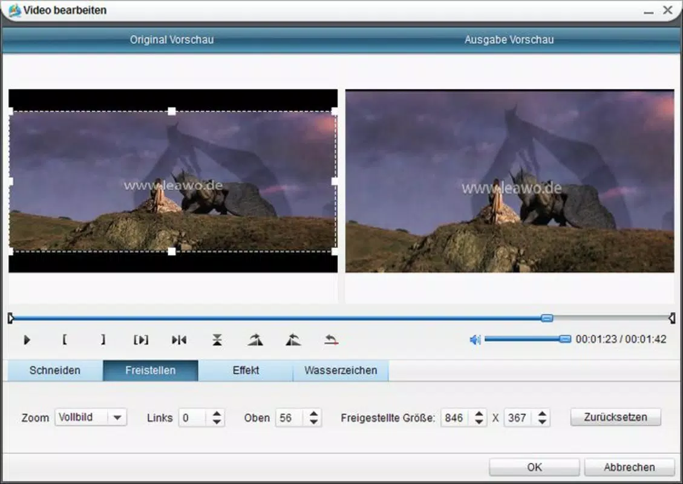683x484 pixels.
Task: Undo edits with the reset arrow icon
Action: point(331,340)
